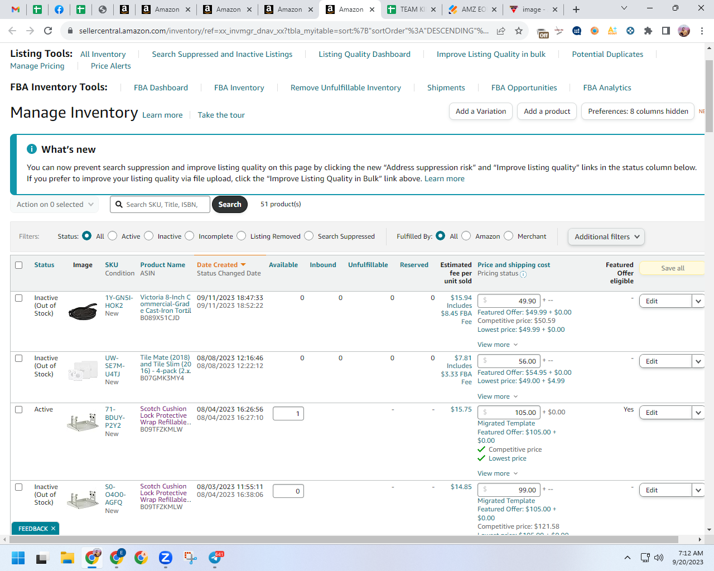Open the Facebook pinned browser tab

pyautogui.click(x=59, y=9)
